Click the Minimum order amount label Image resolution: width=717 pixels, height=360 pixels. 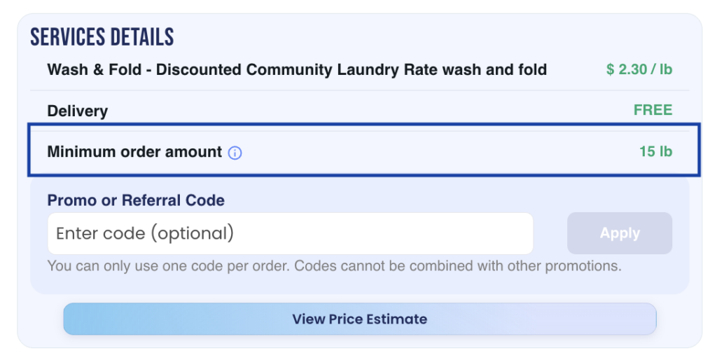pos(134,151)
